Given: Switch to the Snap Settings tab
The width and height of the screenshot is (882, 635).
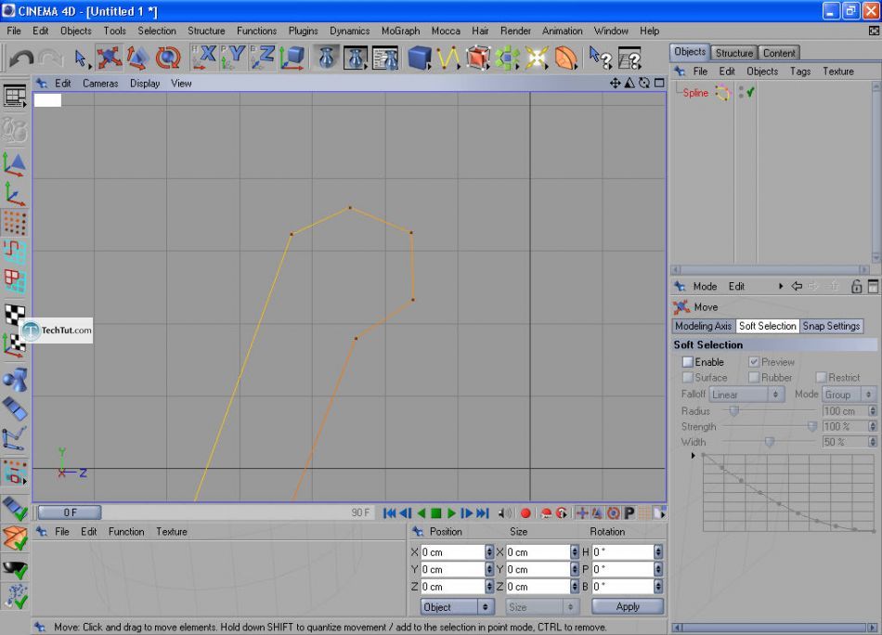Looking at the screenshot, I should [x=831, y=326].
